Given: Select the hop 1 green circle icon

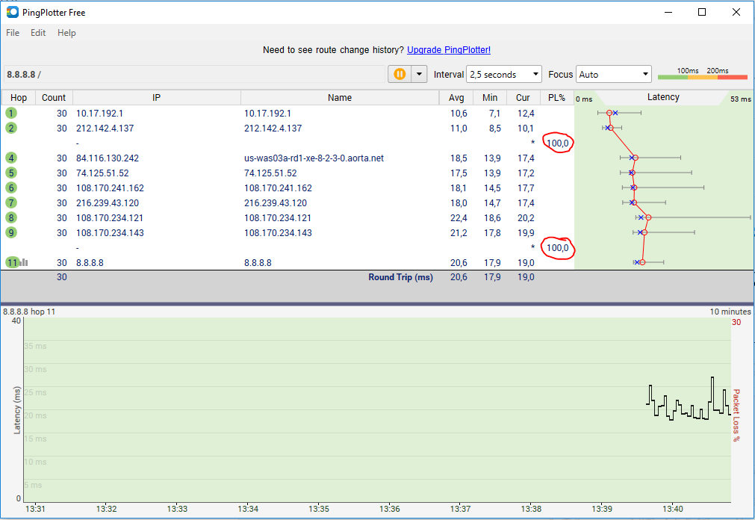Looking at the screenshot, I should (x=11, y=114).
